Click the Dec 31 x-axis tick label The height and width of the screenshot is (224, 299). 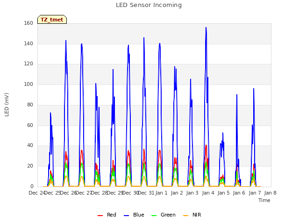(x=146, y=193)
